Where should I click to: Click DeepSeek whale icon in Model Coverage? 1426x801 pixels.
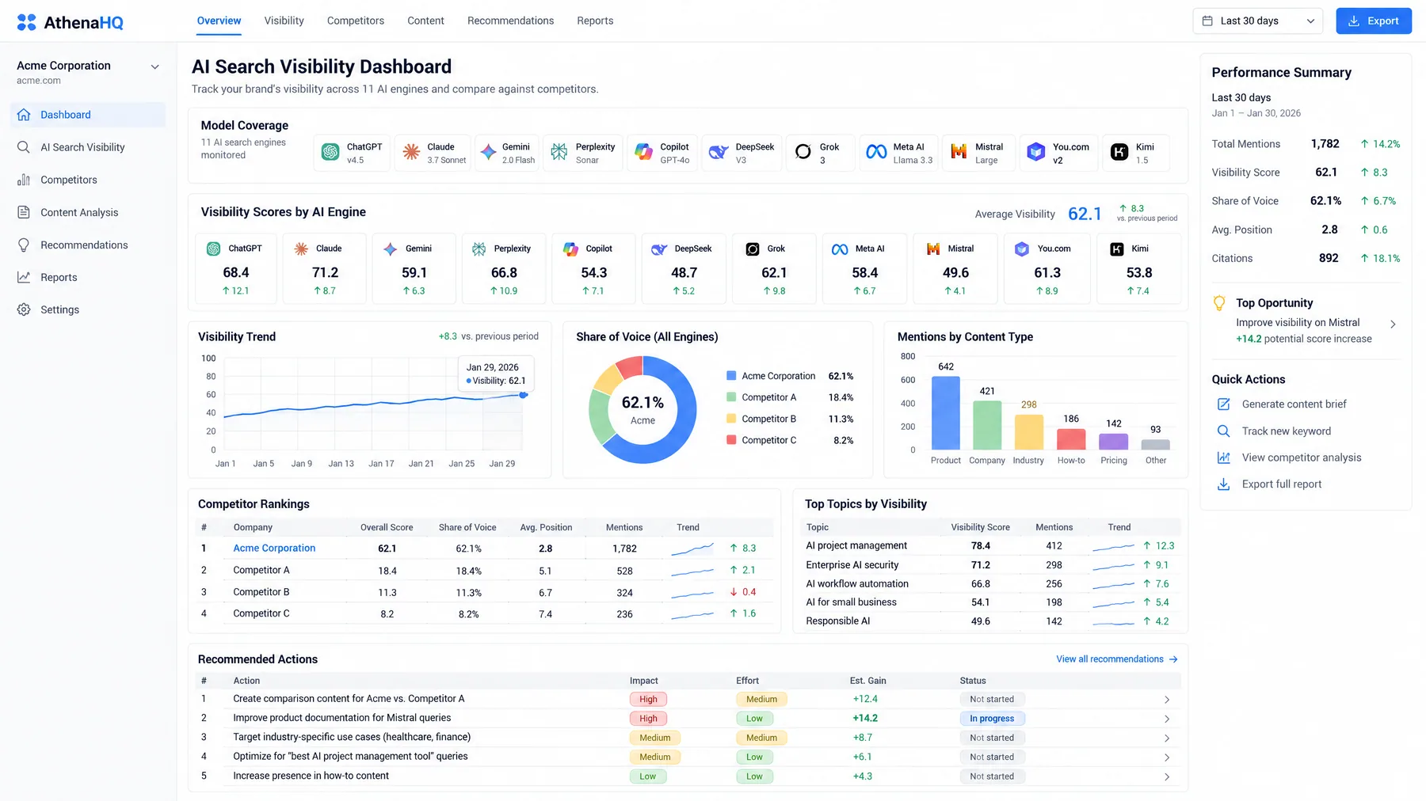[719, 152]
